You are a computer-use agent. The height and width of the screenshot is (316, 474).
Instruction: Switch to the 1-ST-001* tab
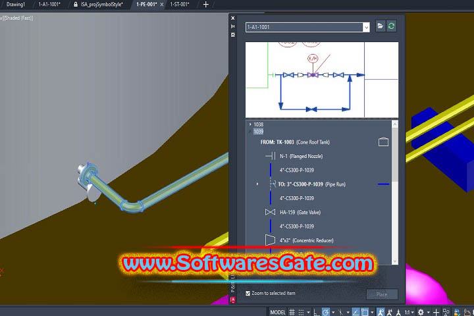click(180, 4)
